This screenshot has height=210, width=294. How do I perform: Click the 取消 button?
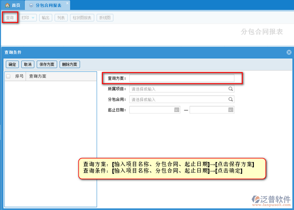tap(27, 64)
